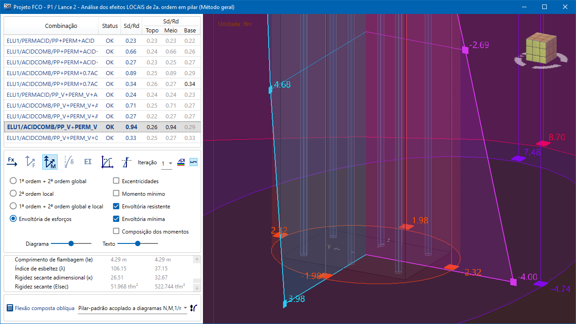The width and height of the screenshot is (576, 324).
Task: Open the curve graph diagram icon
Action: [107, 162]
